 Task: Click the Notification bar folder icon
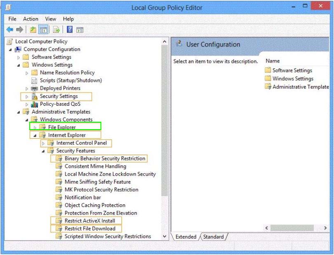point(59,197)
